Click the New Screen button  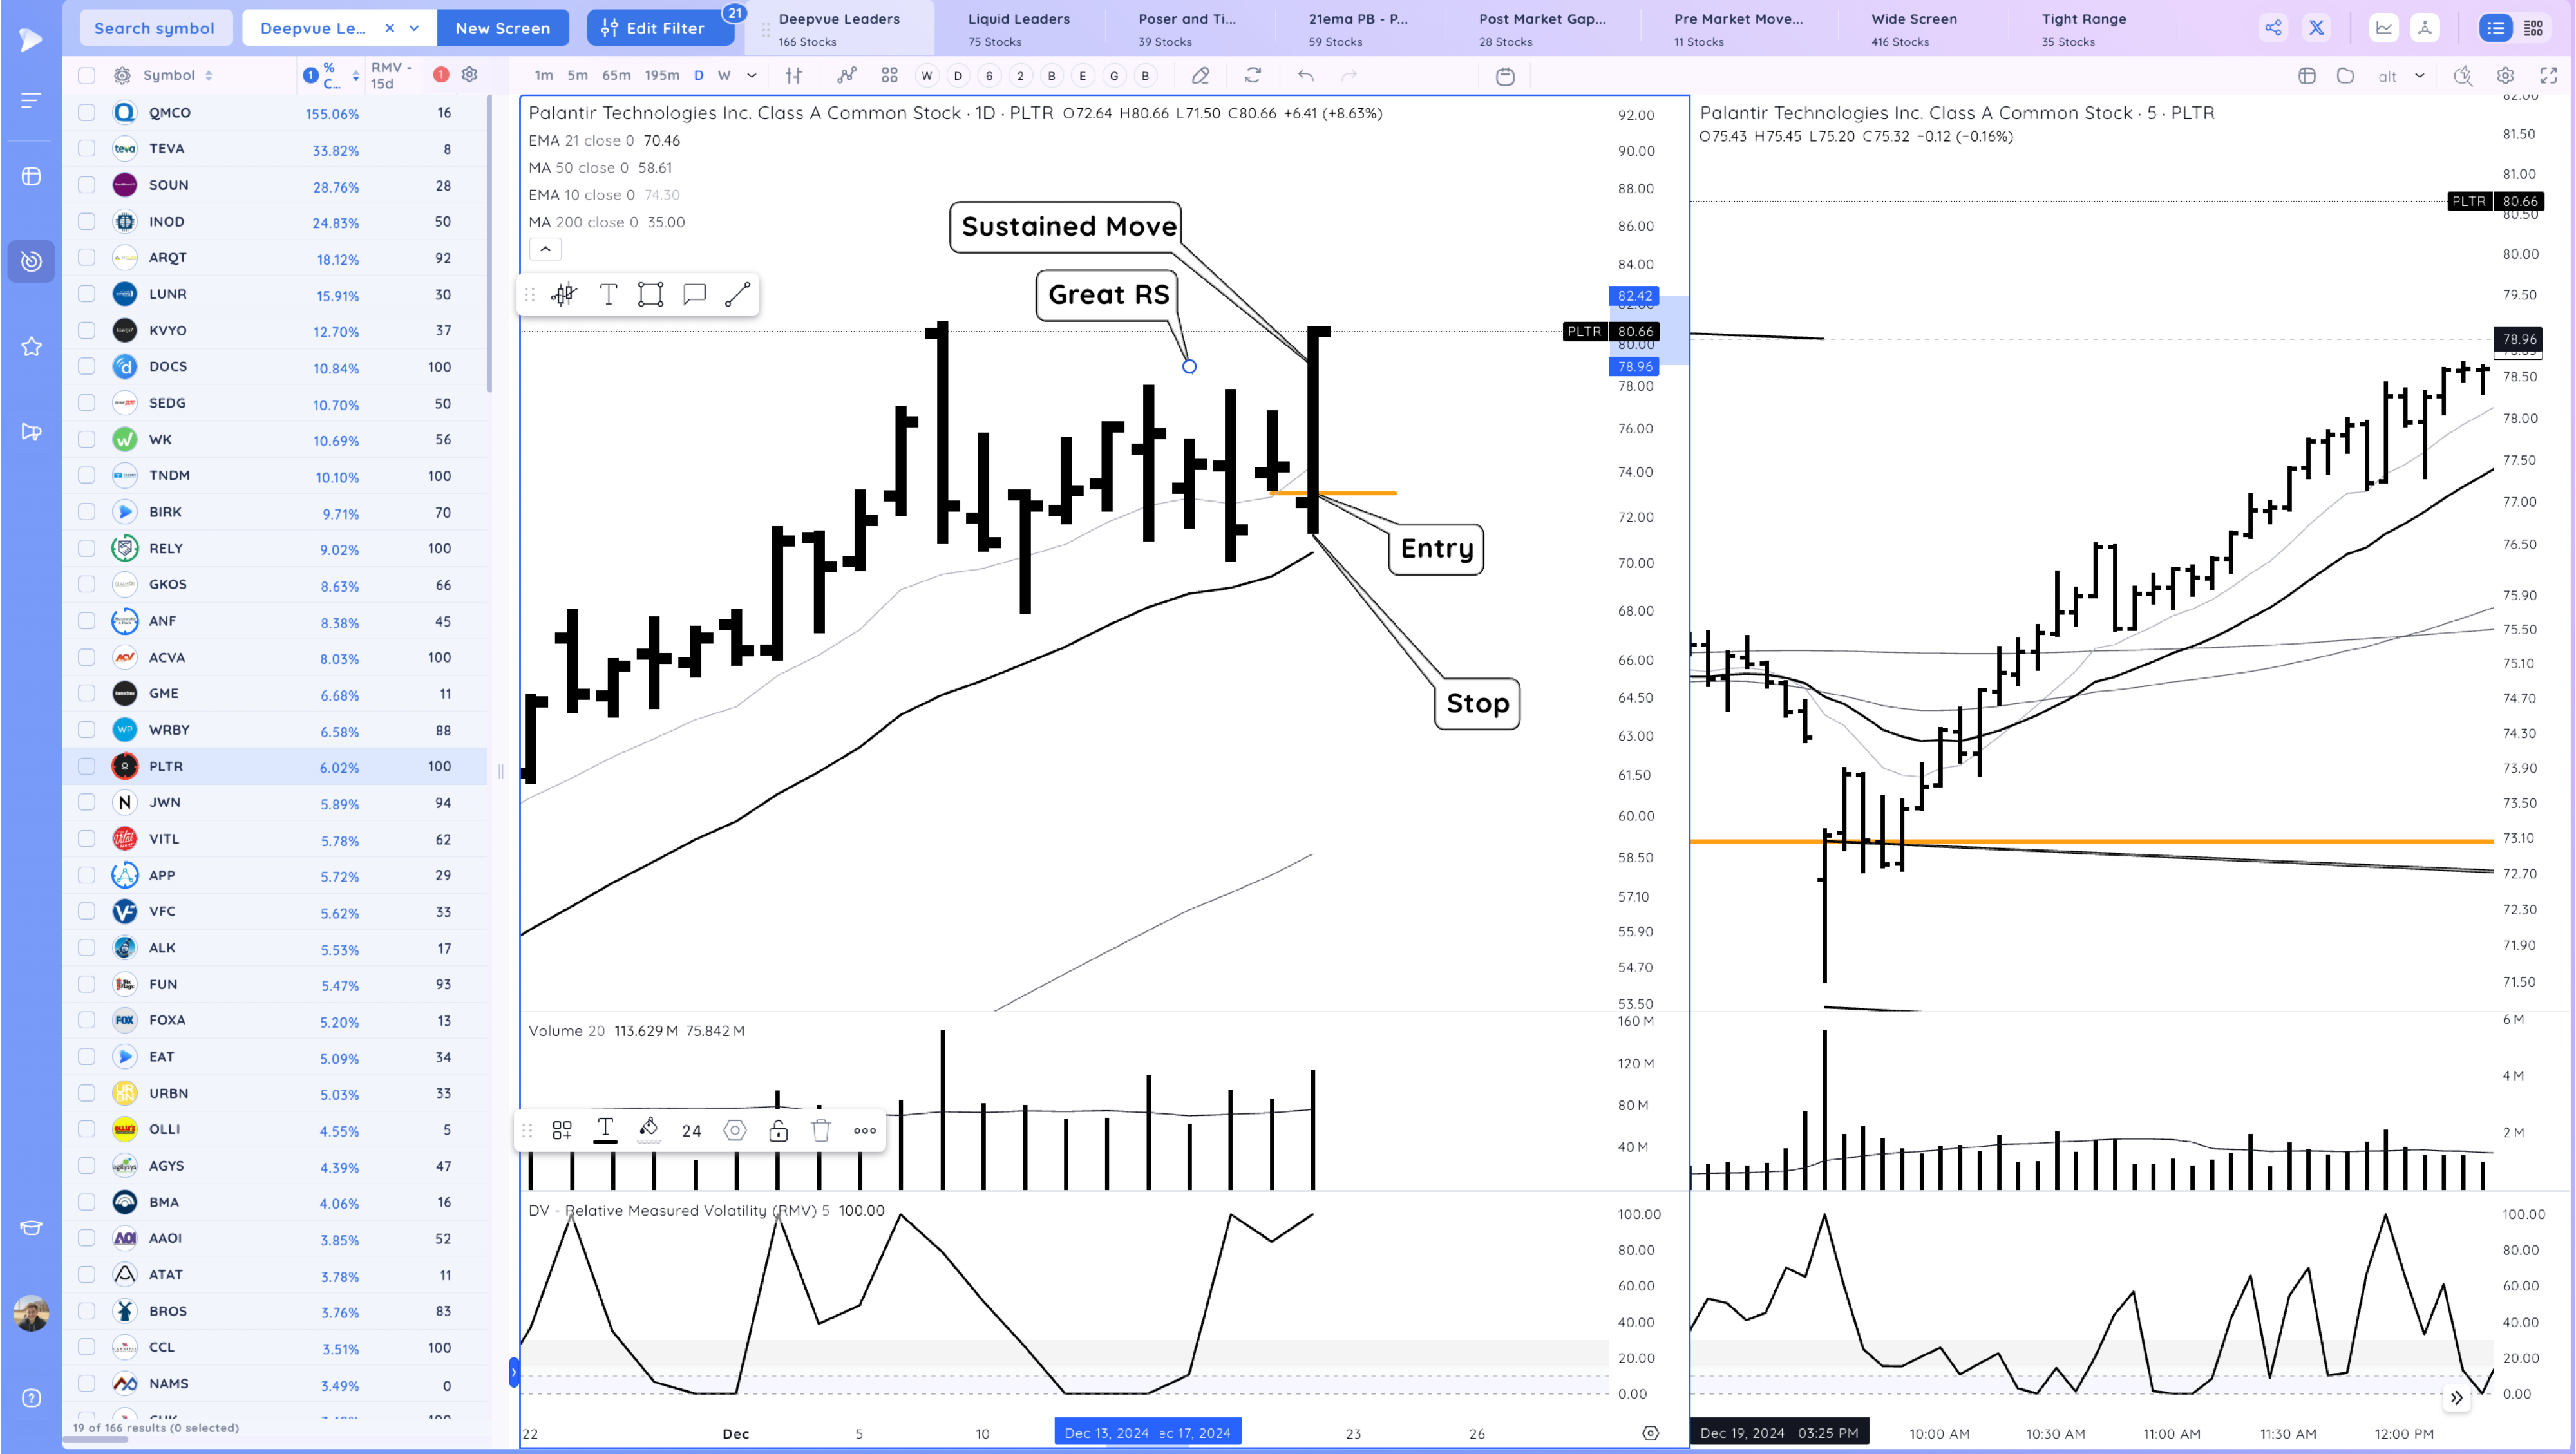(503, 28)
